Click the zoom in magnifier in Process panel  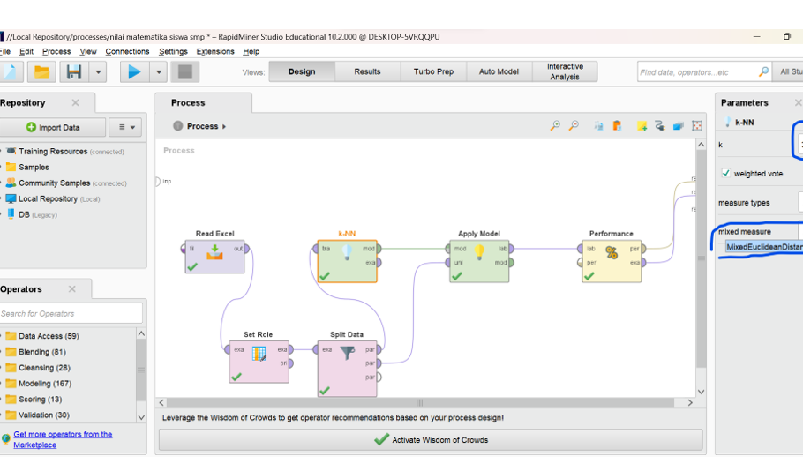(x=555, y=126)
